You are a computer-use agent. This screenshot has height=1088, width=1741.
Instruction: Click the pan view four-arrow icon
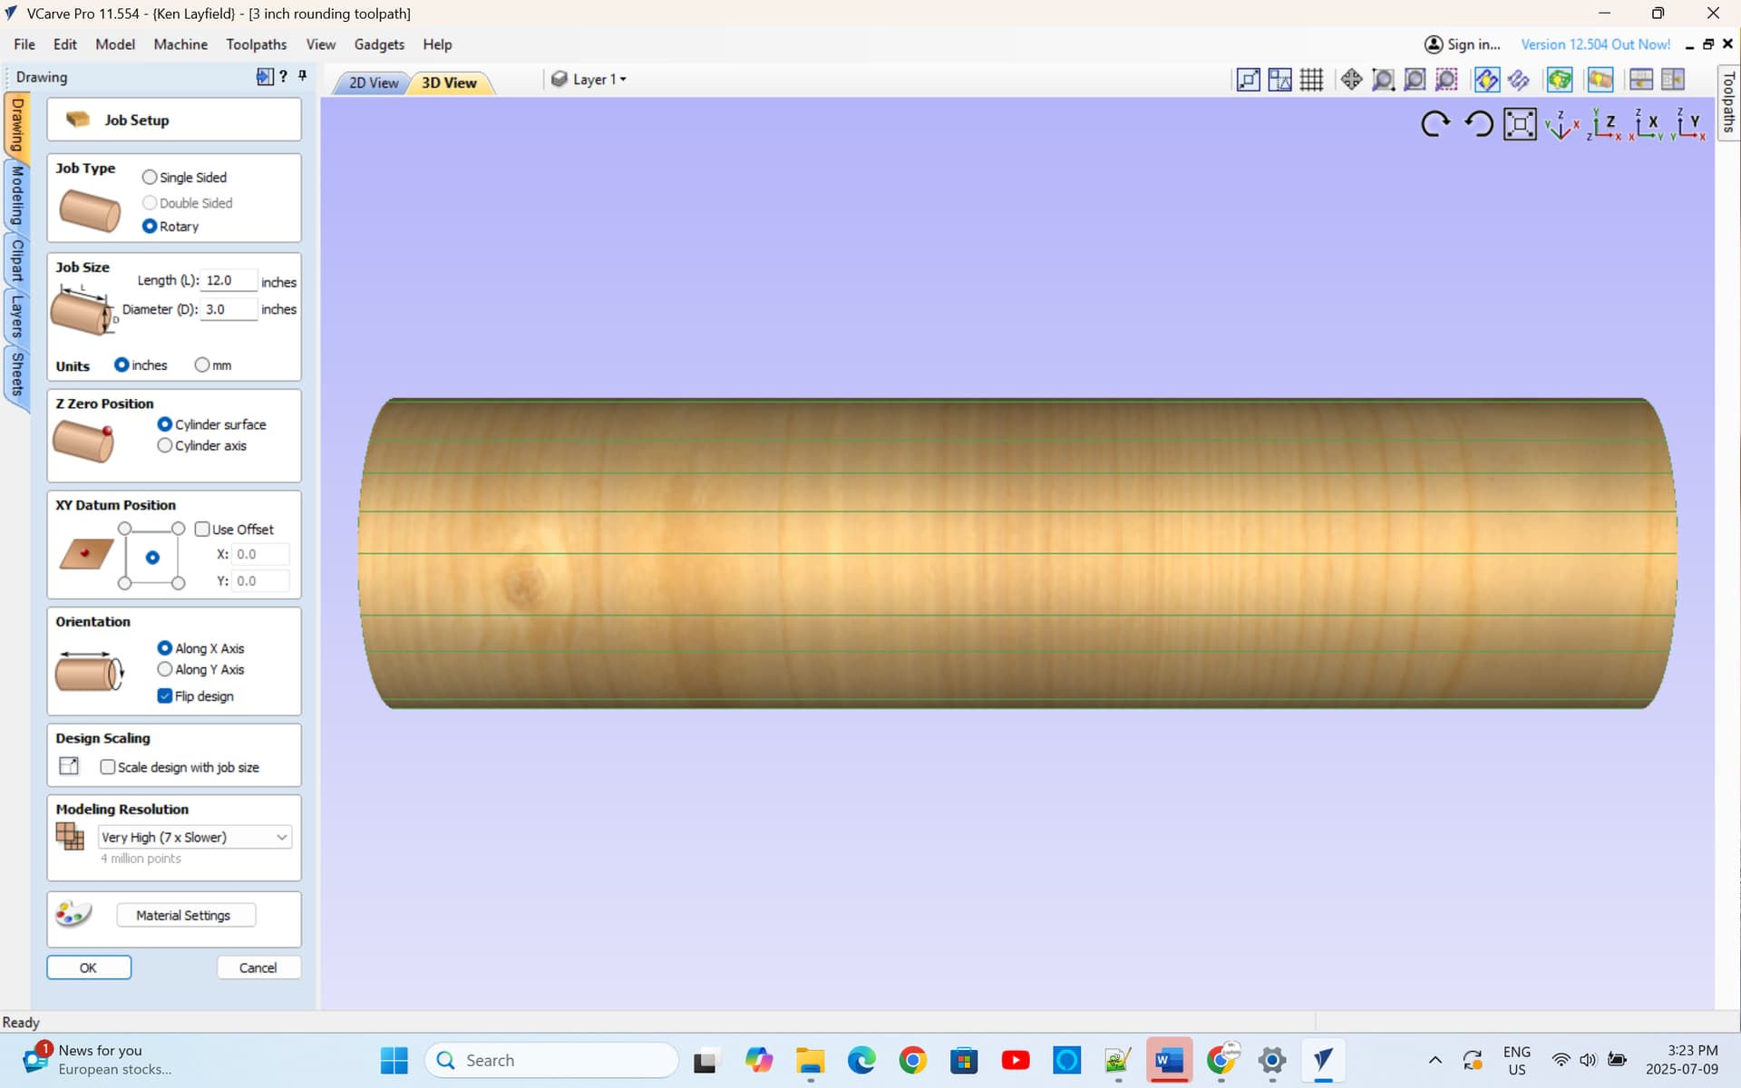click(1351, 80)
